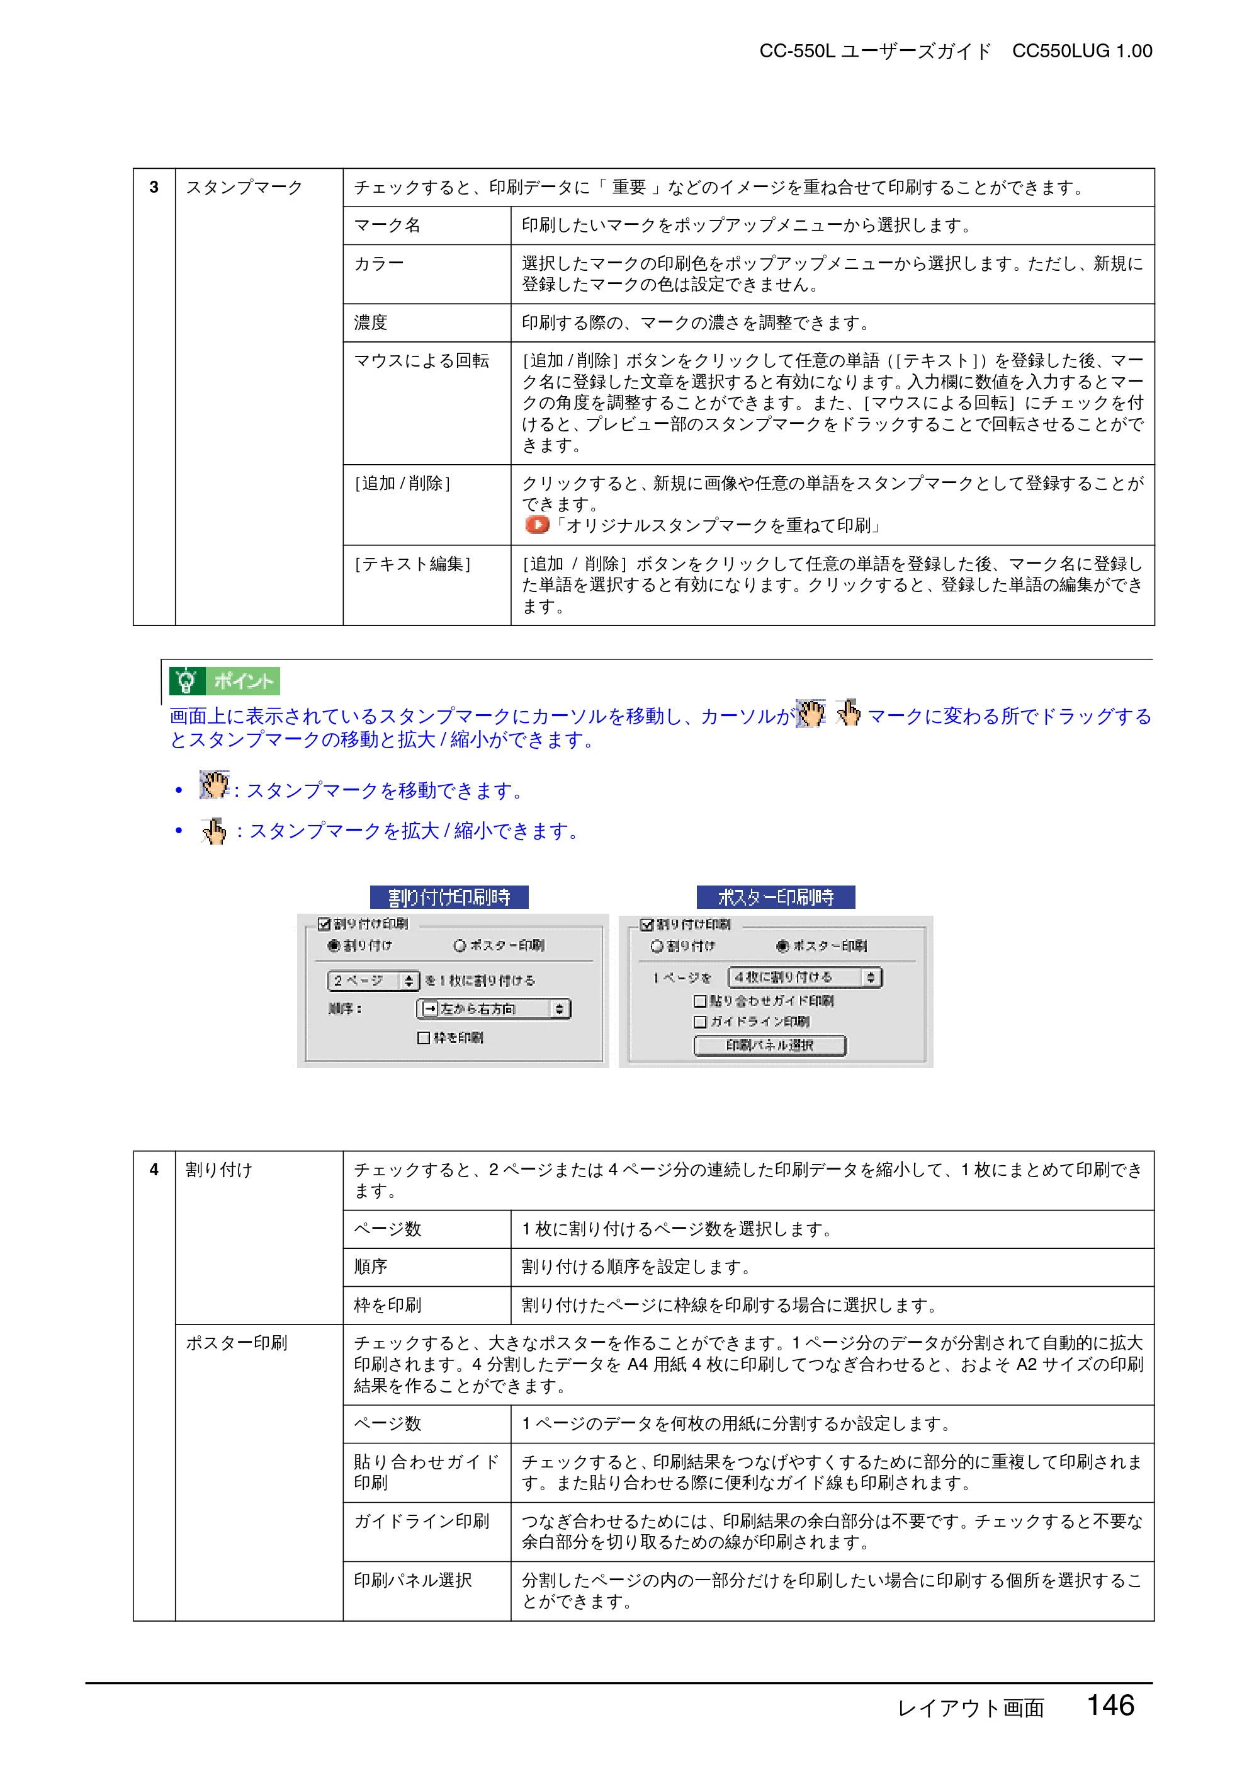Click the ガイドライン印刷 table cell
Viewport: 1259px width, 1783px height.
click(x=427, y=1532)
